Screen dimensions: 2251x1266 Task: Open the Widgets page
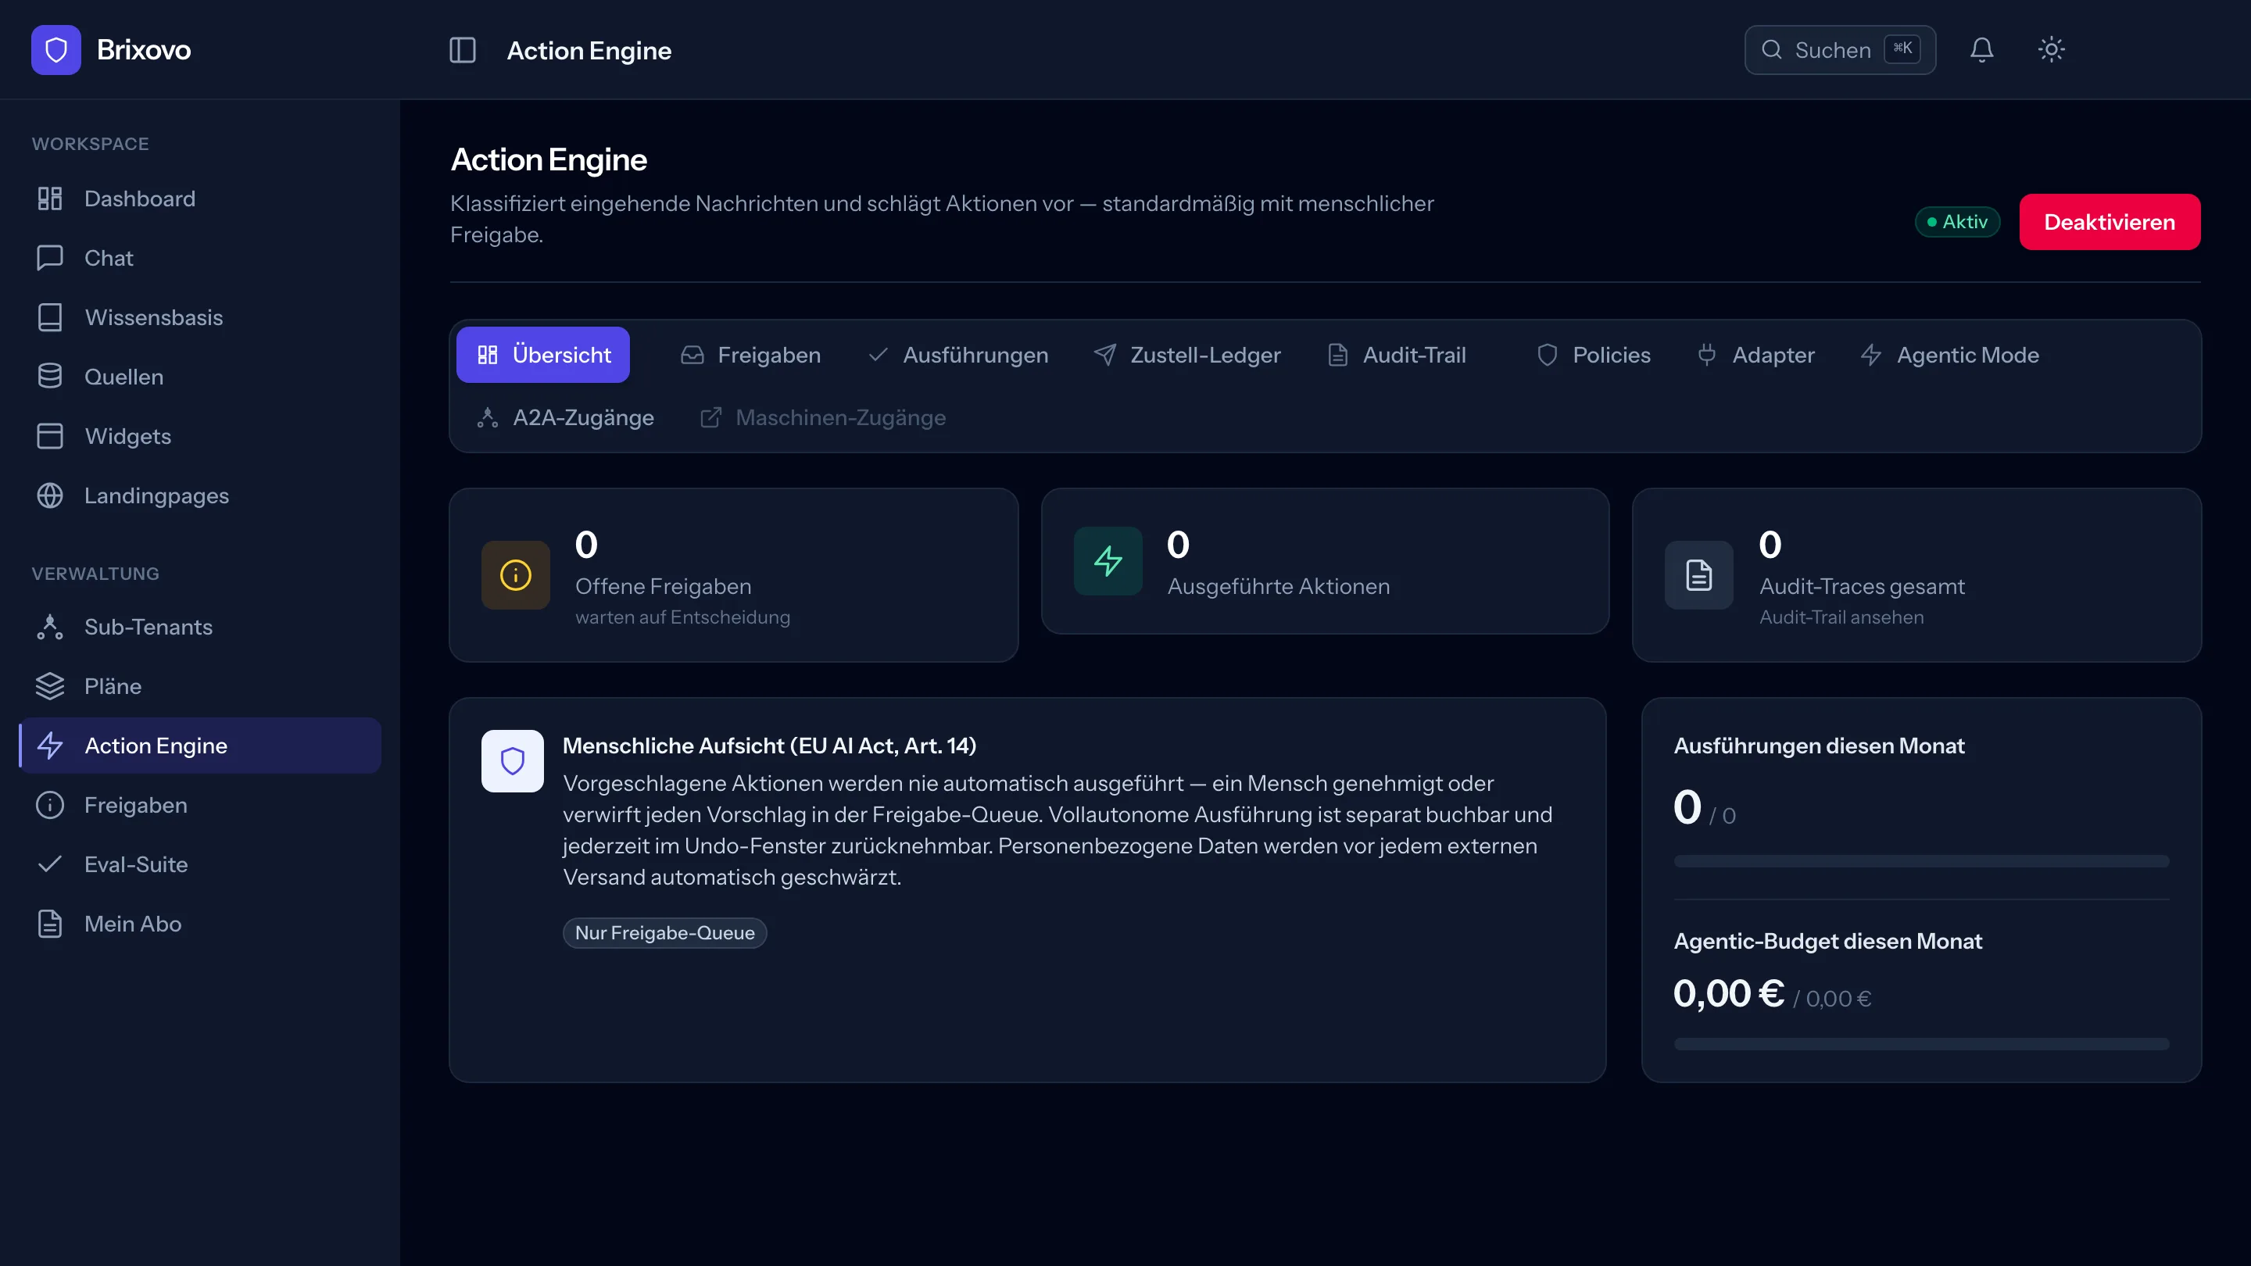click(200, 436)
